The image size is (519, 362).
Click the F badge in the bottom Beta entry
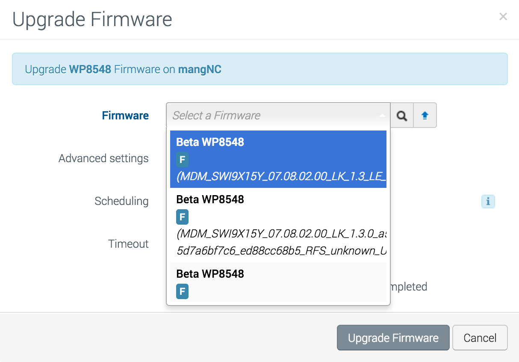point(182,292)
